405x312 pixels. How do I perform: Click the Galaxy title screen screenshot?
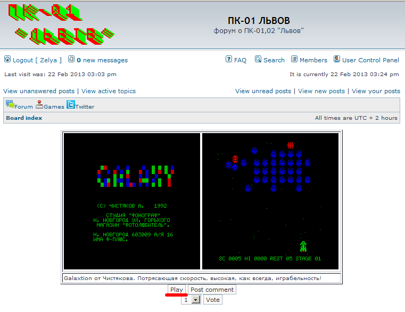[x=132, y=201]
